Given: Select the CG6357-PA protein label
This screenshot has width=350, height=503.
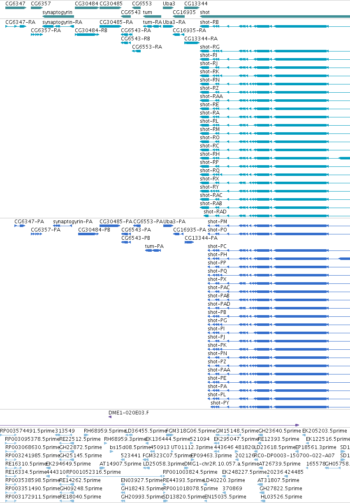Looking at the screenshot, I should (46, 230).
